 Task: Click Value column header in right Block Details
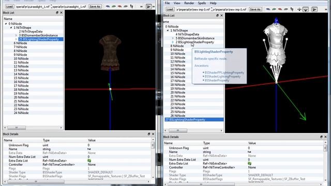click(x=252, y=143)
